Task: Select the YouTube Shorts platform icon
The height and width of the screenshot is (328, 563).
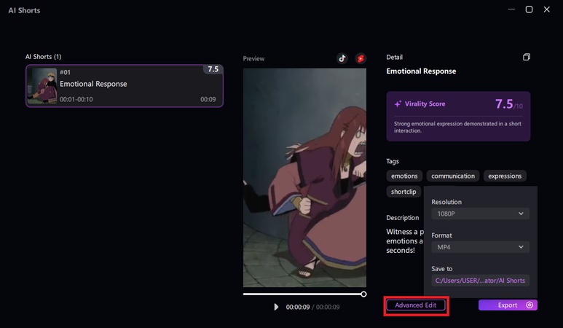Action: 360,58
